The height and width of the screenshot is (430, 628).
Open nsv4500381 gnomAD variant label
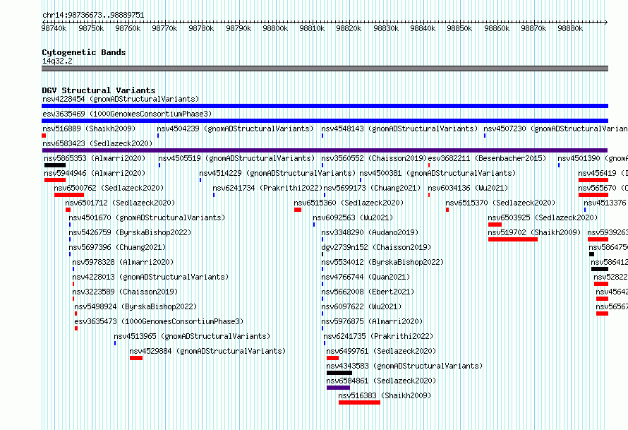tap(437, 173)
